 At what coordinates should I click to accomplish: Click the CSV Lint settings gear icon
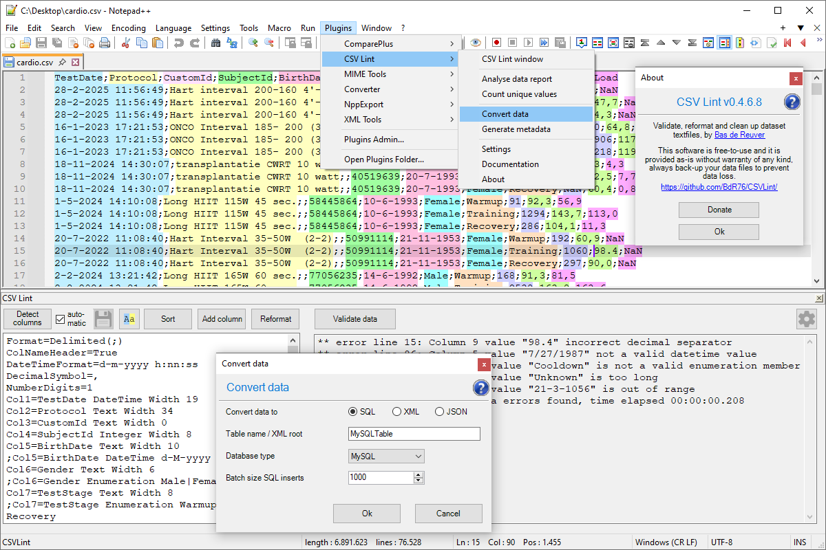(x=806, y=319)
